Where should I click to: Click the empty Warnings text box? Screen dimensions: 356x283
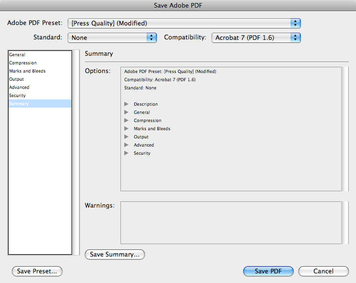231,223
